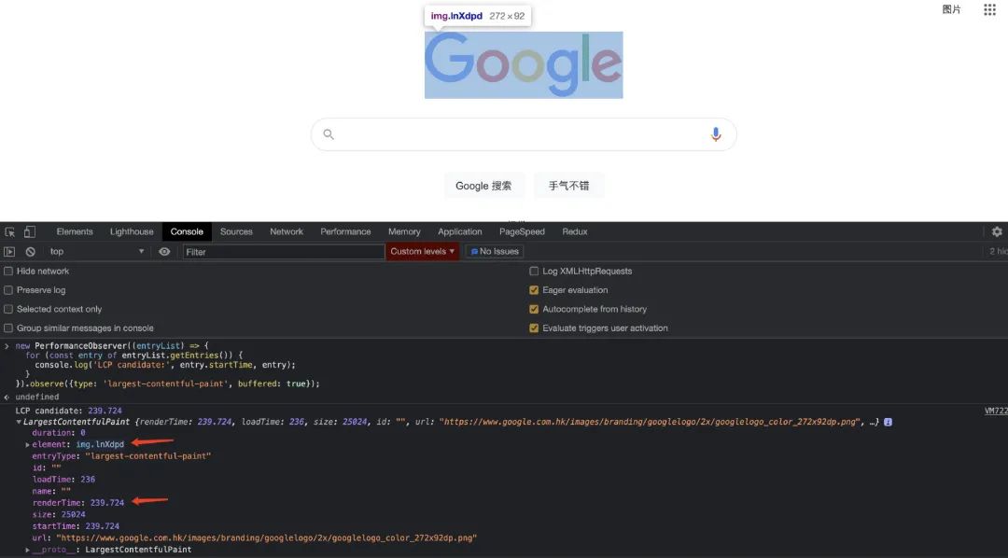Open the PageSpeed tab
This screenshot has width=1008, height=558.
(522, 231)
